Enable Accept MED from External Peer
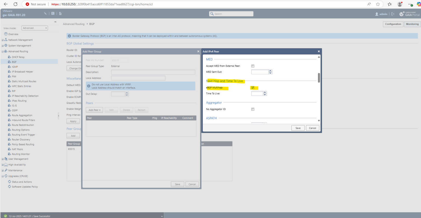This screenshot has height=218, width=421. [x=253, y=66]
